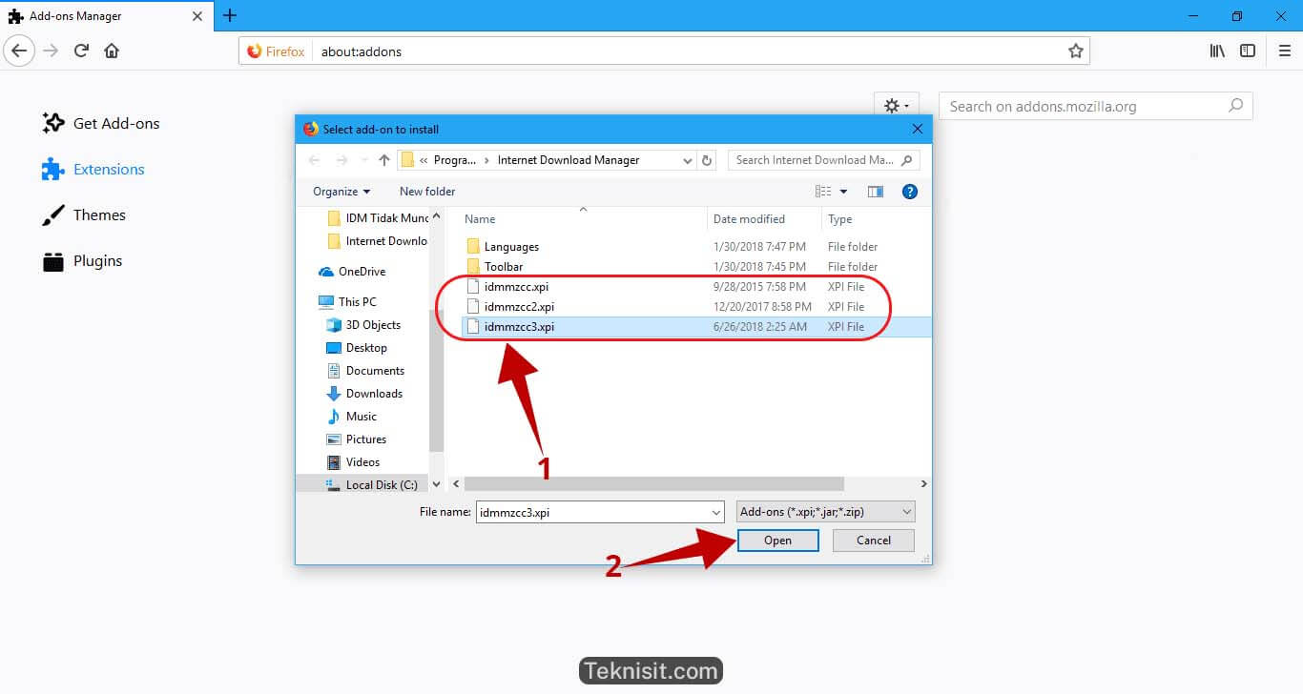Click search magnifier in addons search box
The width and height of the screenshot is (1303, 694).
1235,106
